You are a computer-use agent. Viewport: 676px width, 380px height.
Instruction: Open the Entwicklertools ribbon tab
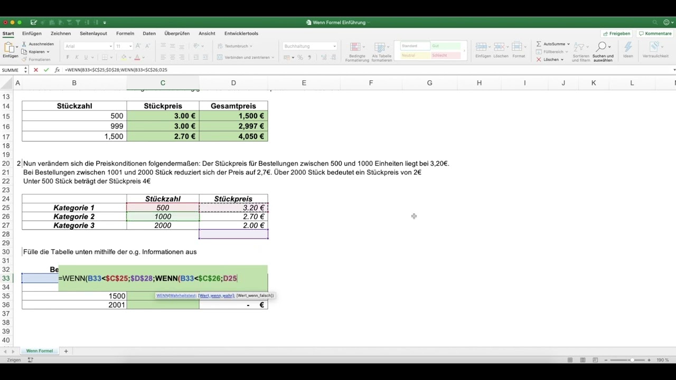(x=241, y=33)
